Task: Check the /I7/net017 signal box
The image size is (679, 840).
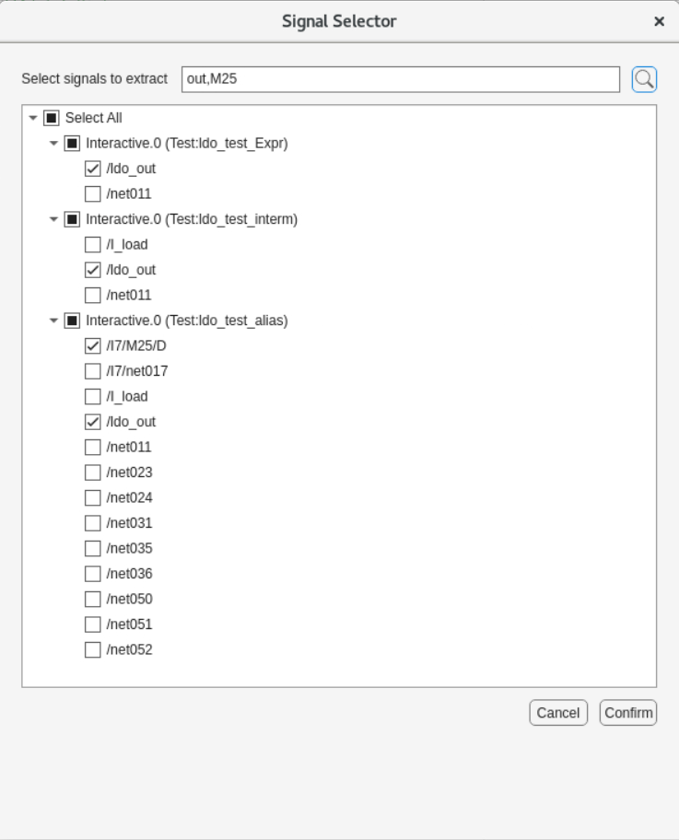Action: click(x=92, y=371)
